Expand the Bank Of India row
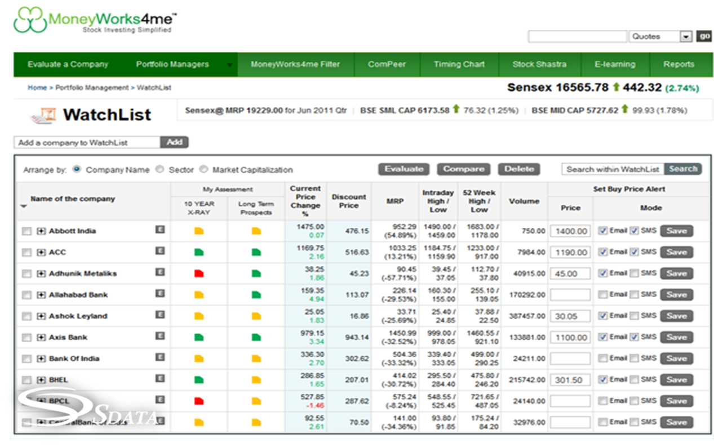This screenshot has height=445, width=714. [x=41, y=359]
